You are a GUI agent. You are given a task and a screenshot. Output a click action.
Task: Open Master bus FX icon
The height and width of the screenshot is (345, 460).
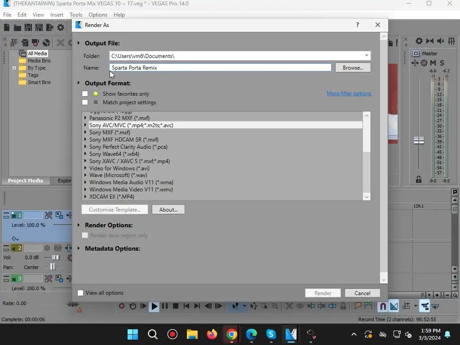[415, 63]
